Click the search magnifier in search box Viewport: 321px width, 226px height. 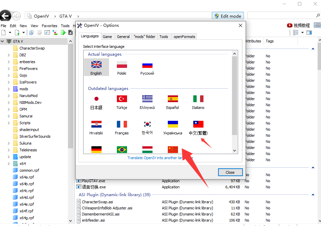point(318,16)
